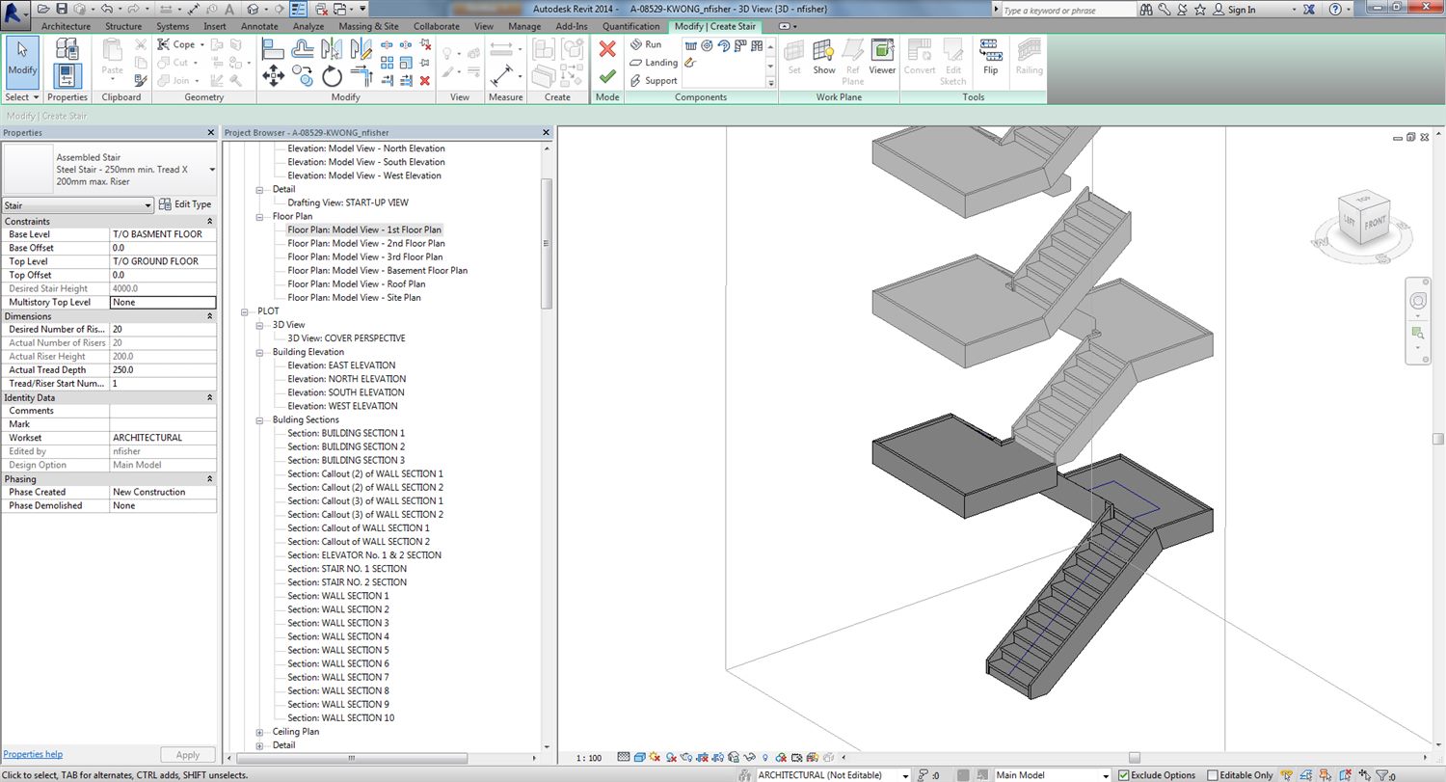Open the Cope geometry dropdown arrow

[202, 44]
